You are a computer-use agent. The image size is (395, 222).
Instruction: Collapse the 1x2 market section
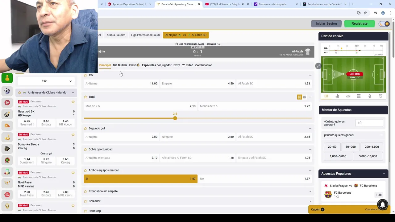[310, 75]
